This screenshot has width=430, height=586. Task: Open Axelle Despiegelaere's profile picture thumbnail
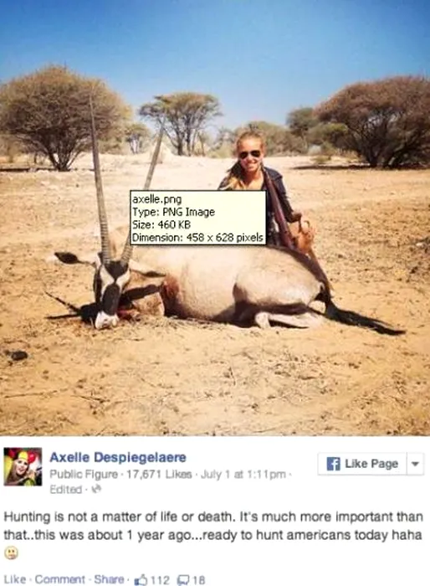pos(23,466)
